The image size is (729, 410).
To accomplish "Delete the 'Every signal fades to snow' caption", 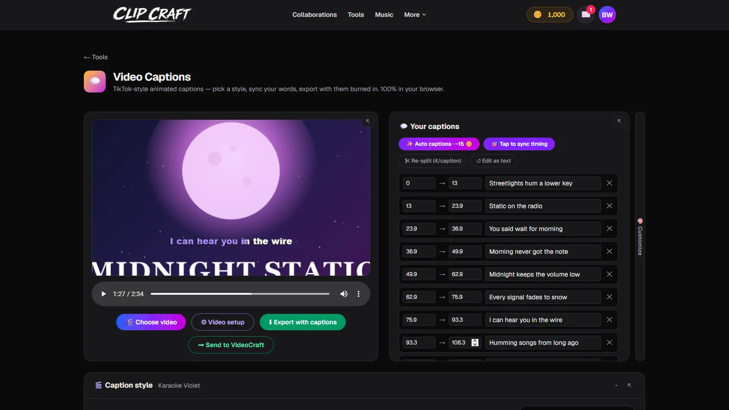I will coord(609,297).
